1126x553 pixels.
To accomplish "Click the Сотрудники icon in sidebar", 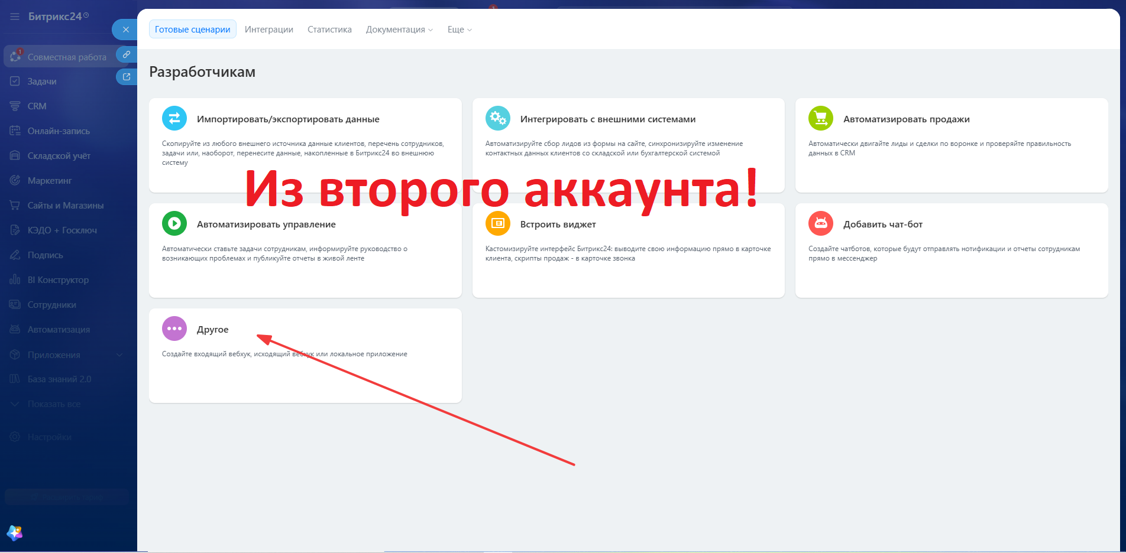I will point(15,305).
